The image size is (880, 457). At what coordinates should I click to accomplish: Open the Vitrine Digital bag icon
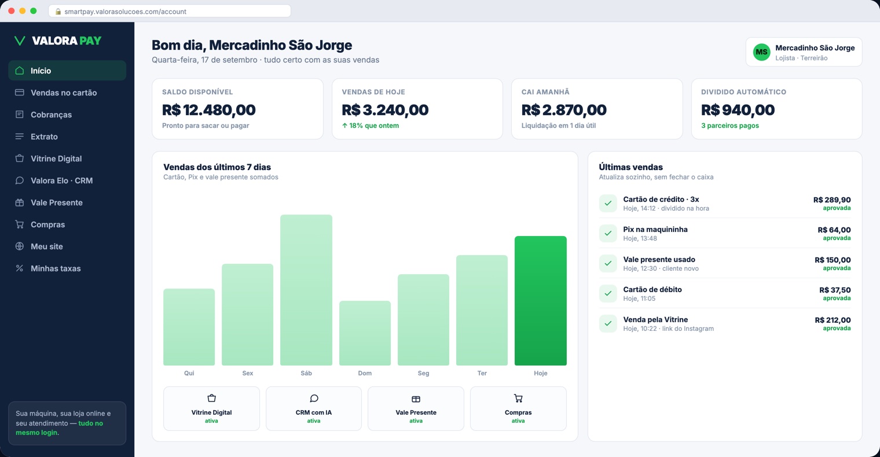click(x=19, y=159)
